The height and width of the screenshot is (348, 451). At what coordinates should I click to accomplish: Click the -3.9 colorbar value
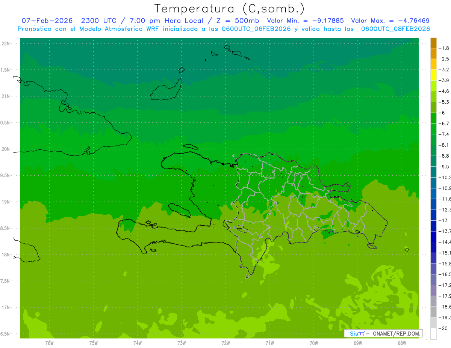click(x=444, y=80)
